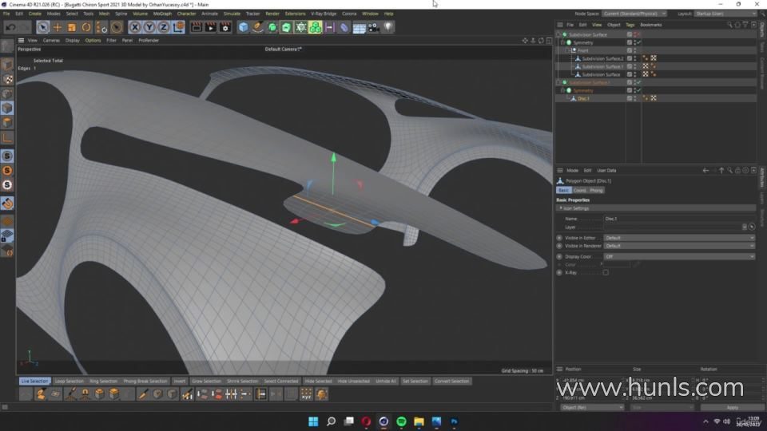Collapse Subdivision Surface.1 generator hierarchy
The height and width of the screenshot is (431, 767).
[558, 82]
